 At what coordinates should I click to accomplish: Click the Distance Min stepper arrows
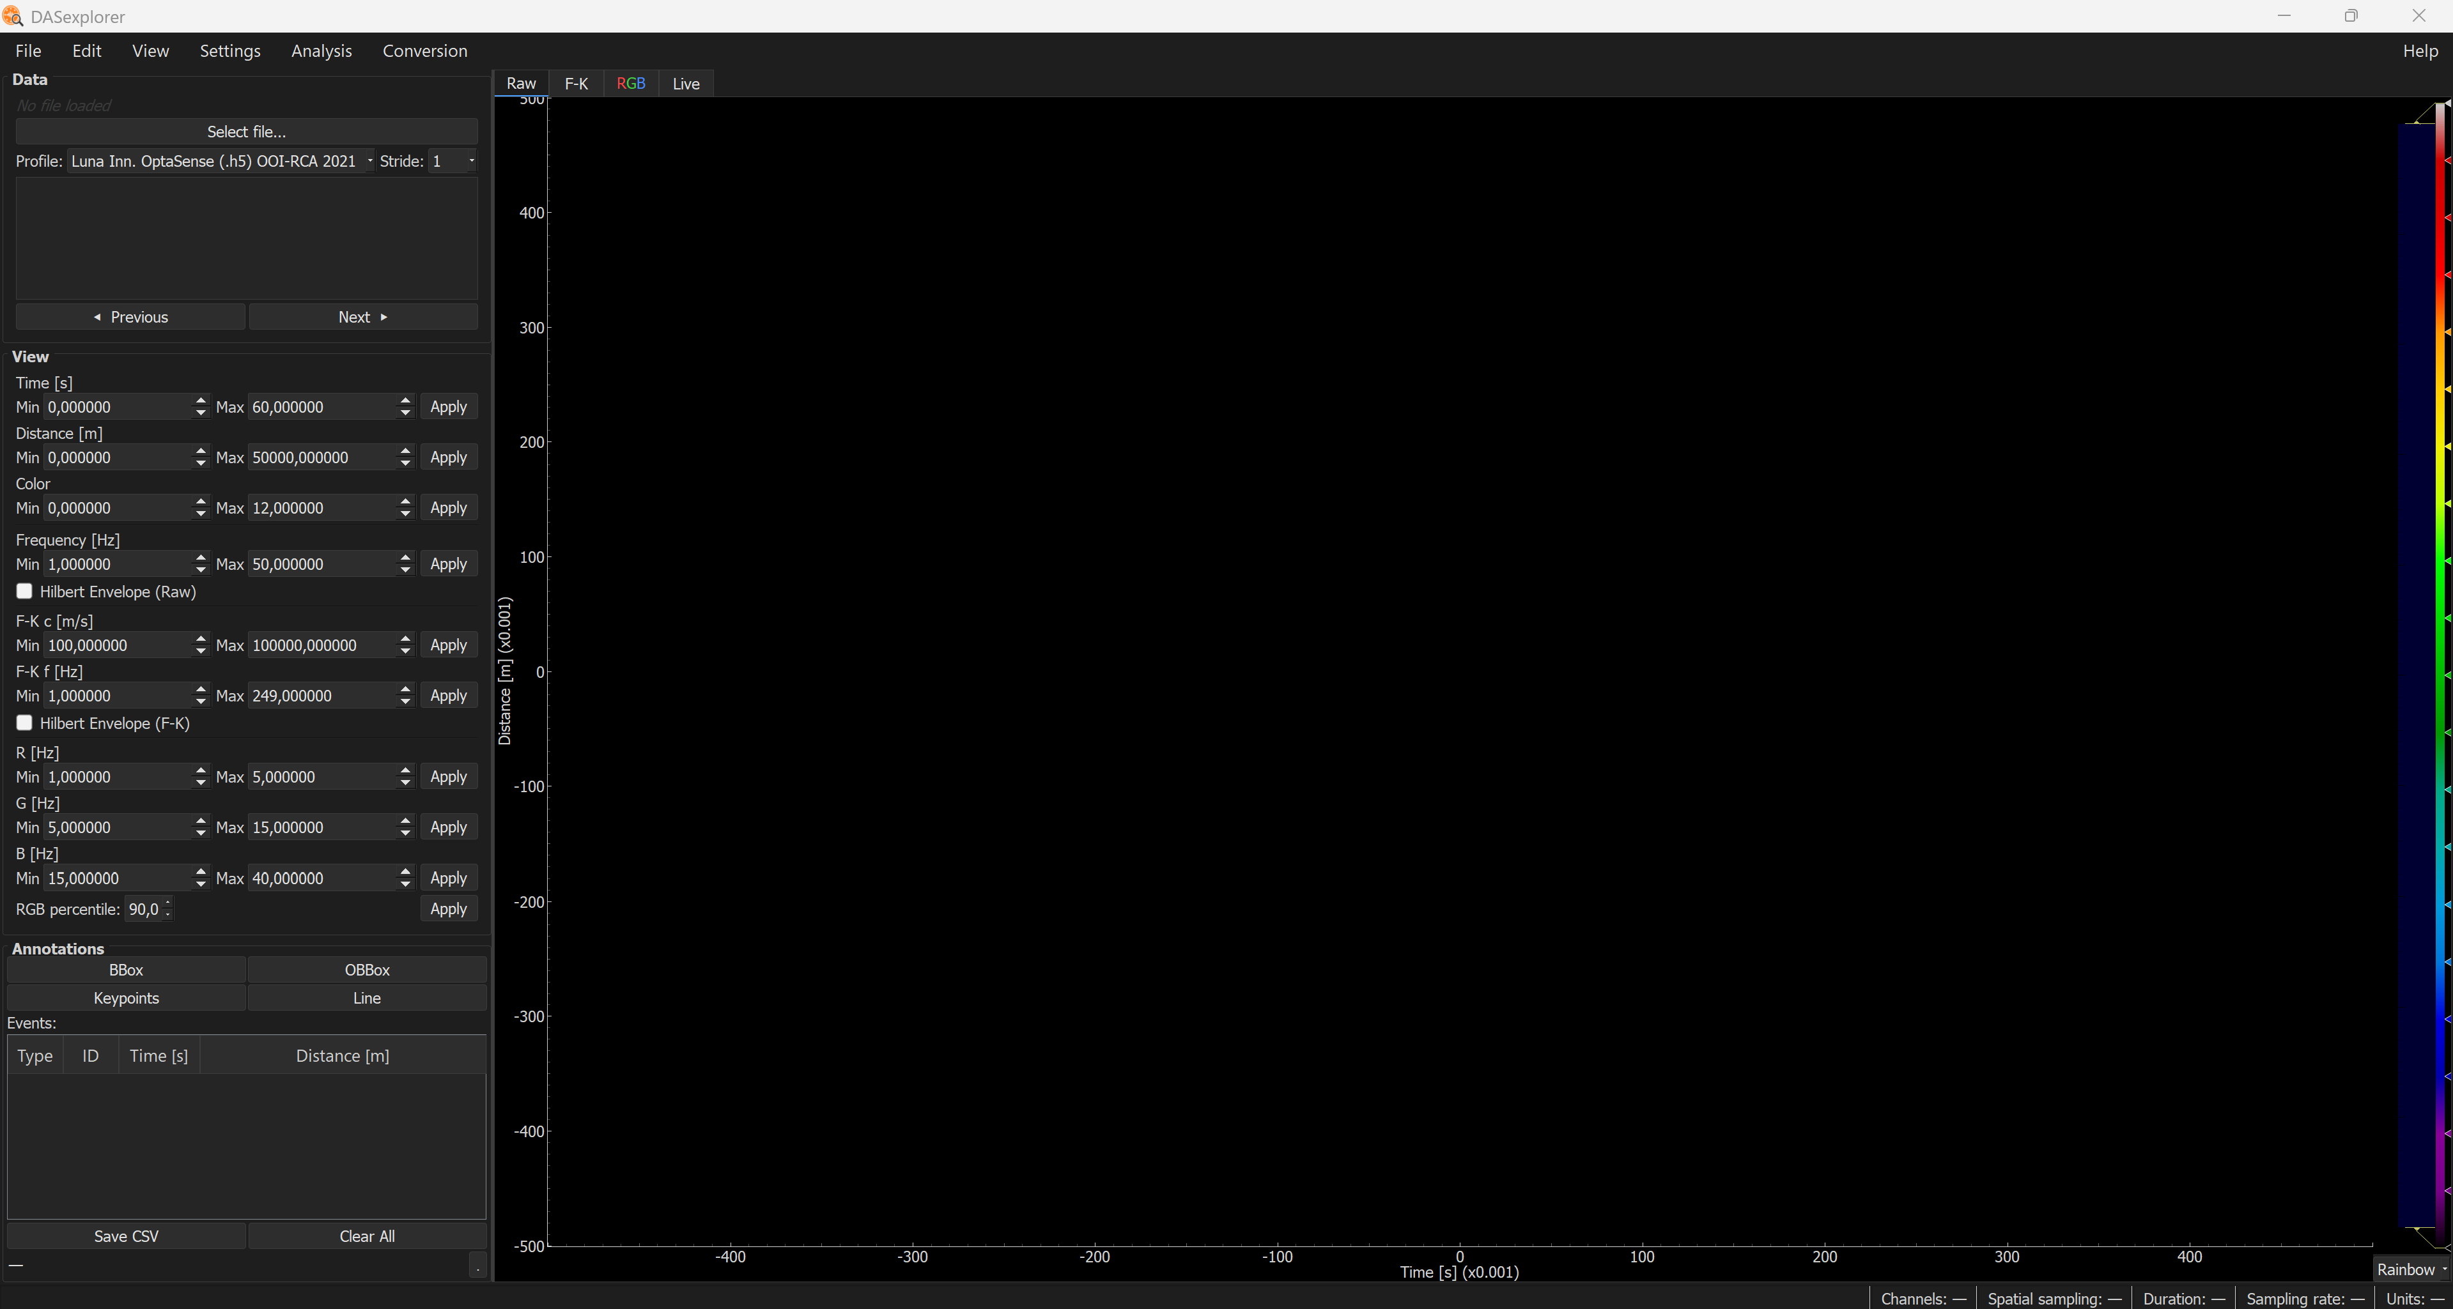[200, 458]
